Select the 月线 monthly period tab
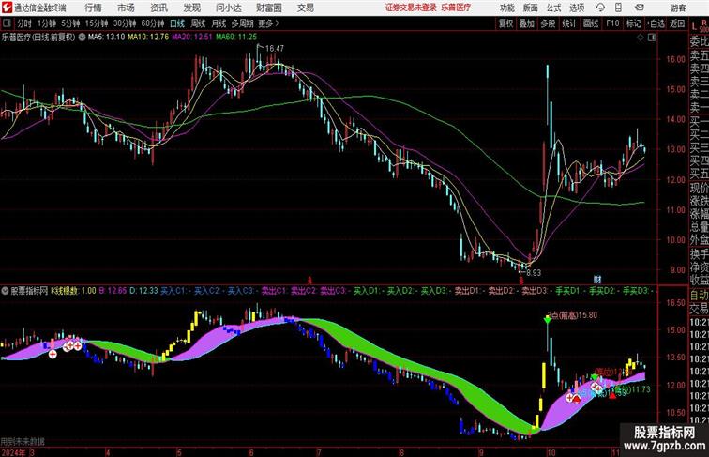The height and width of the screenshot is (457, 709). coord(219,23)
